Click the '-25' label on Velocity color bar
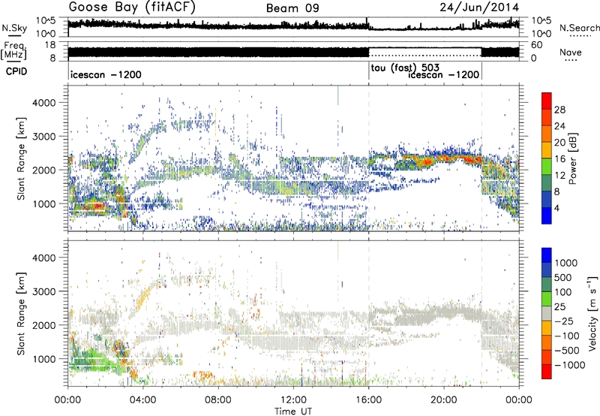Screen dimensions: 600x416 click(564, 321)
